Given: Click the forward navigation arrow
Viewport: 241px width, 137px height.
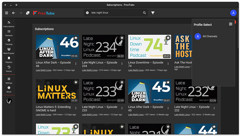Looking at the screenshot, I should coord(21,13).
